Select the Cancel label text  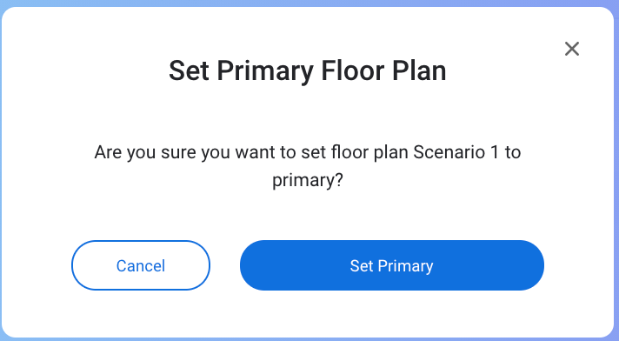tap(141, 265)
